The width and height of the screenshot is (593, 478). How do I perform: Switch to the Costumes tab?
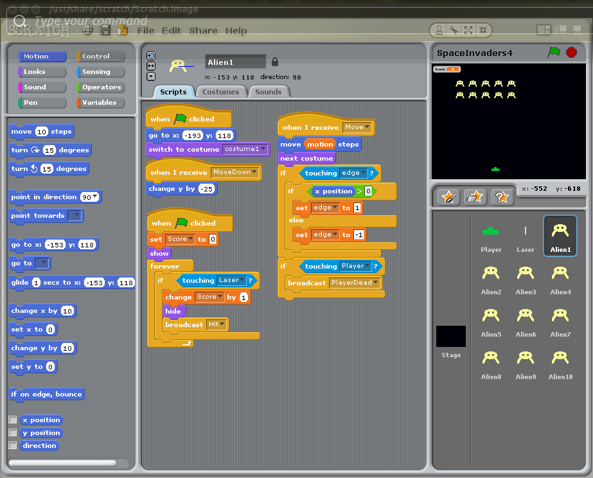point(221,91)
